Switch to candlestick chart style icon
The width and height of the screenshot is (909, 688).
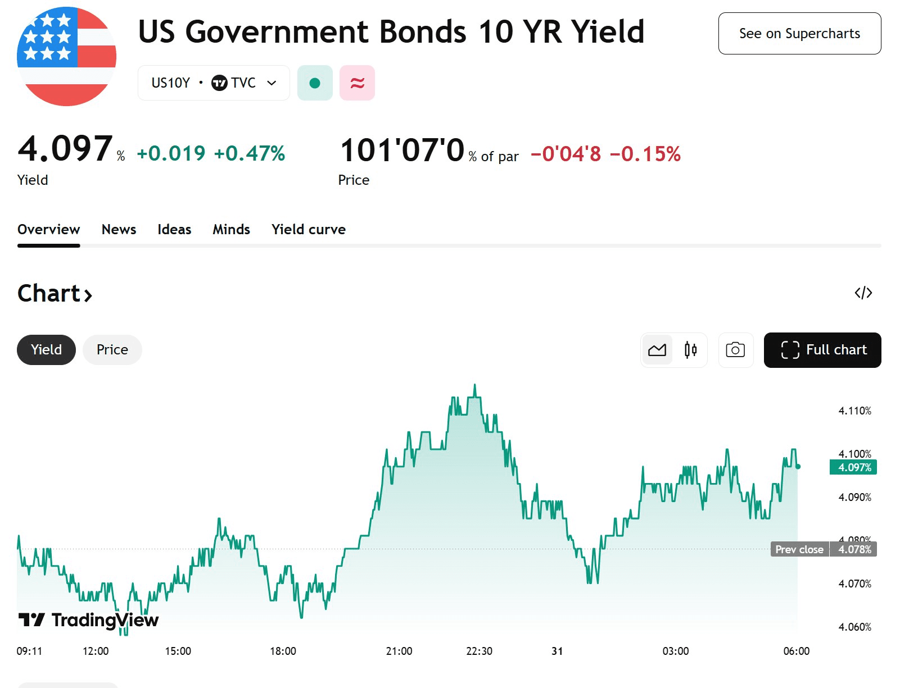[x=691, y=350]
